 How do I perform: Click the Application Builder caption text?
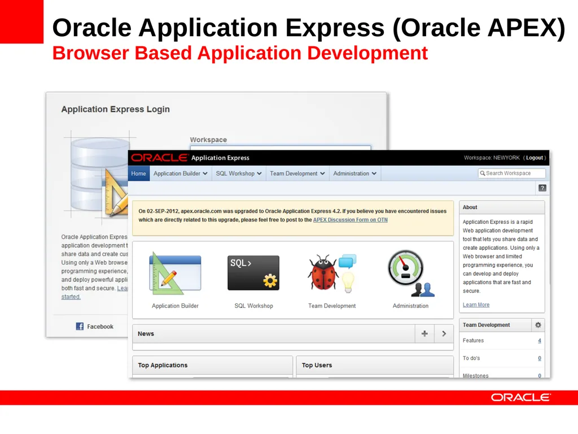[x=175, y=306]
